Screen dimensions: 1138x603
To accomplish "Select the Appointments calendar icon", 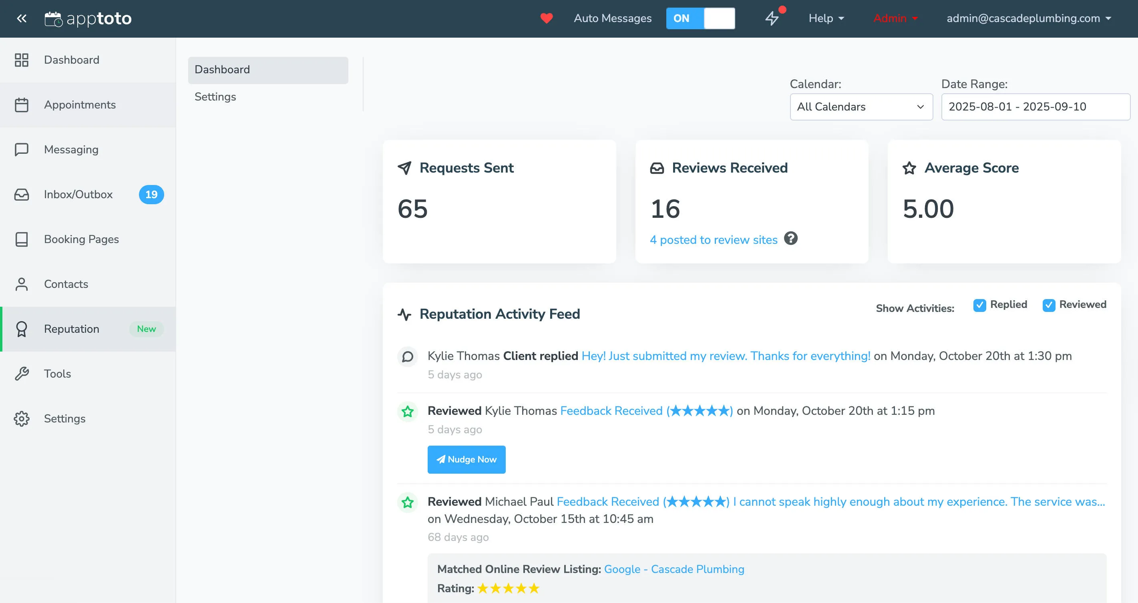I will pos(22,105).
